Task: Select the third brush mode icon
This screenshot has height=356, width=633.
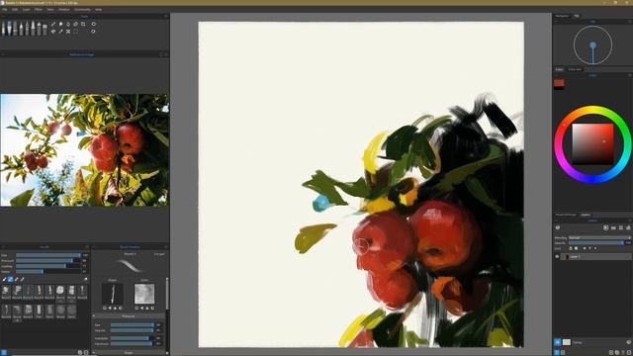Action: (x=16, y=279)
